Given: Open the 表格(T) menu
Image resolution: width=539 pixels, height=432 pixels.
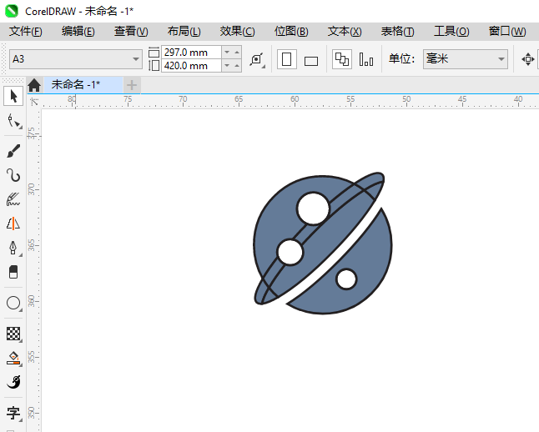Looking at the screenshot, I should 398,32.
